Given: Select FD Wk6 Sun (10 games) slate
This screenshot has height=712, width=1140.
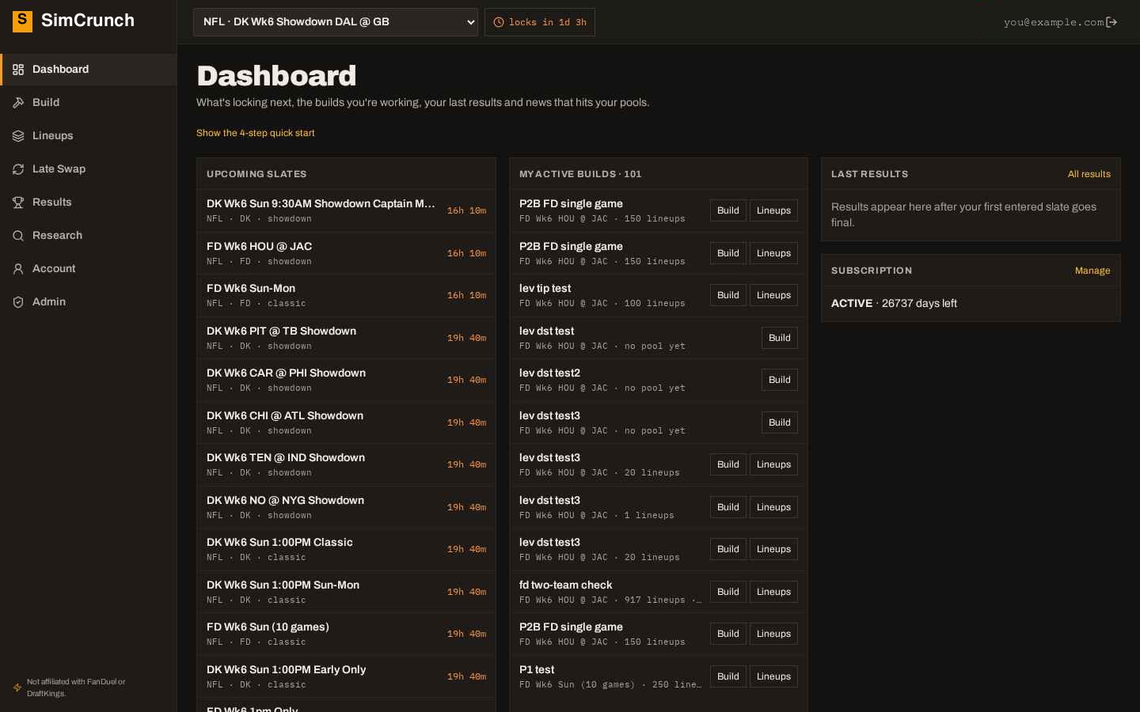Looking at the screenshot, I should tap(346, 634).
